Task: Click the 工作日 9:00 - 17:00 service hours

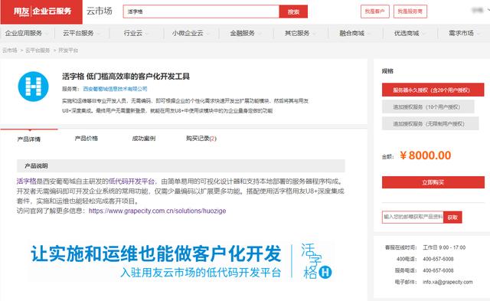Action: tap(444, 247)
